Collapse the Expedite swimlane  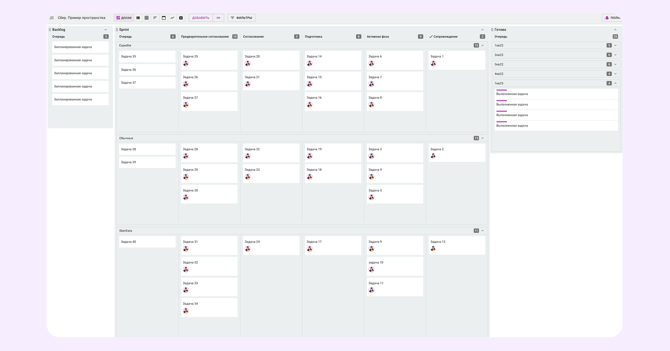tap(482, 46)
